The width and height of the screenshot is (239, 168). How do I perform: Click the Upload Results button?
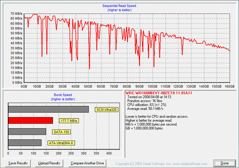click(49, 163)
